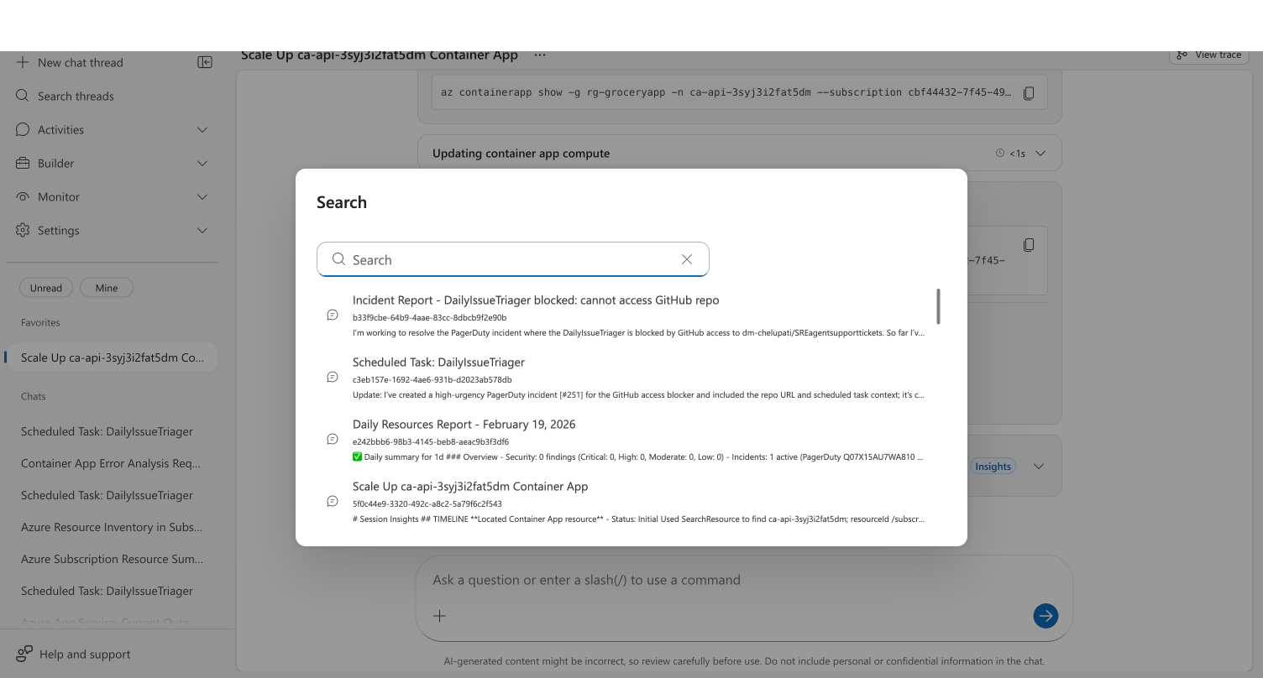Open Azure Subscription Resource Sum chat
1263x678 pixels.
111,559
